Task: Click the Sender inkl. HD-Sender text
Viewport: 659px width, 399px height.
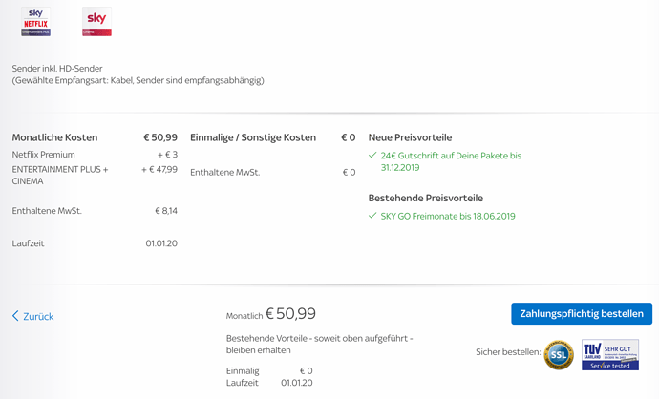Action: pyautogui.click(x=57, y=68)
